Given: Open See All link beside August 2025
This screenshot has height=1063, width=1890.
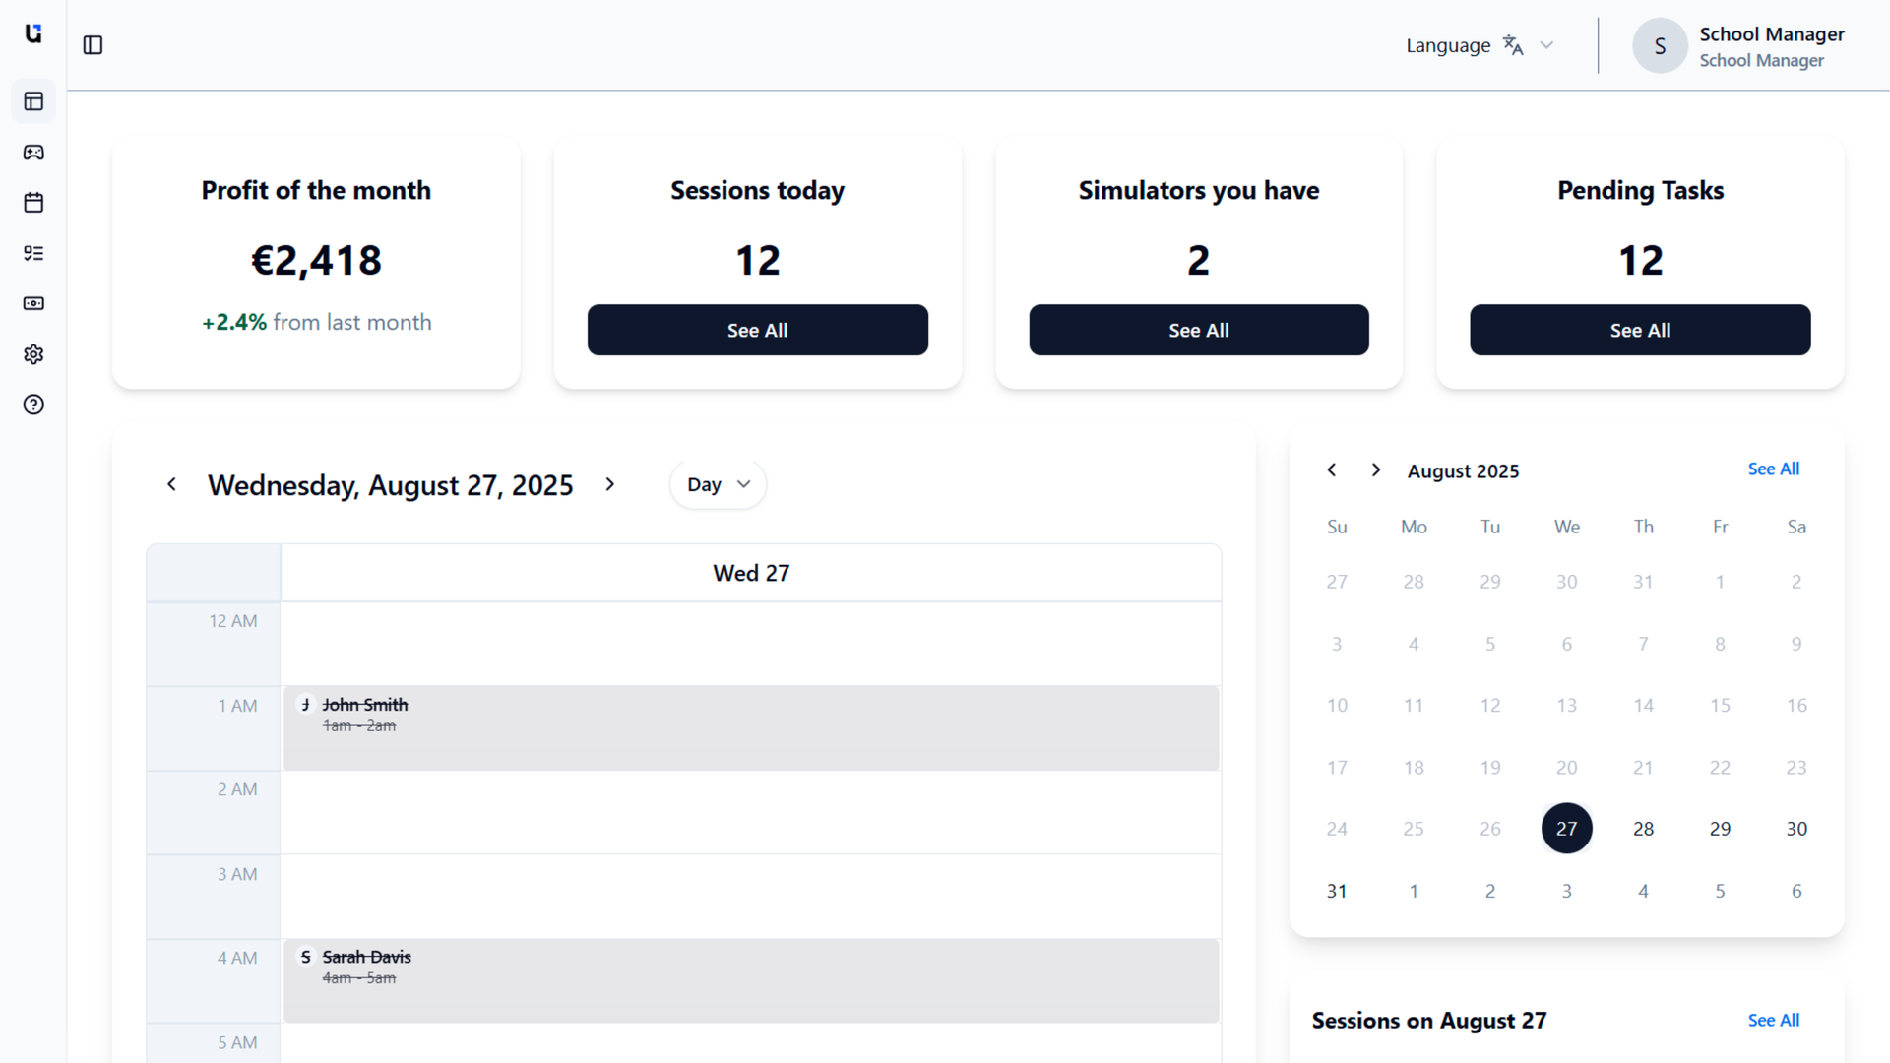Looking at the screenshot, I should tap(1773, 469).
